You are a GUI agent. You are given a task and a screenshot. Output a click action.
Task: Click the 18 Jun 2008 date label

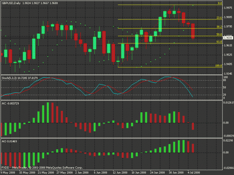point(139,173)
